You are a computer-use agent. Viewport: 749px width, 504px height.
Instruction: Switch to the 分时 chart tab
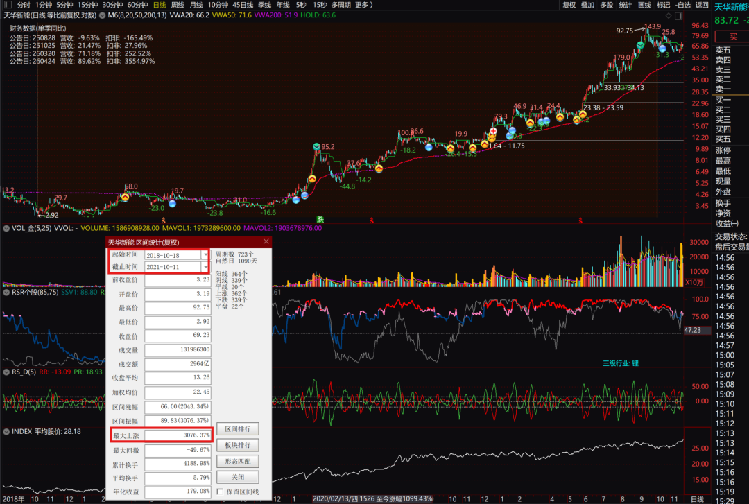(x=24, y=5)
